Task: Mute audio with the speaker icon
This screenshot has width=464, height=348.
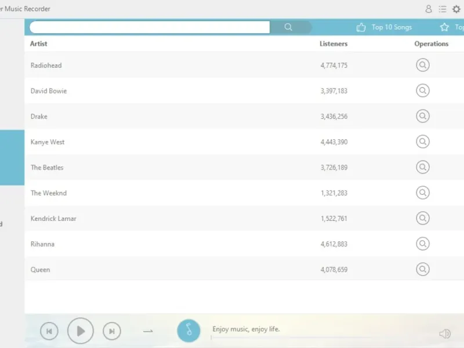Action: click(445, 334)
